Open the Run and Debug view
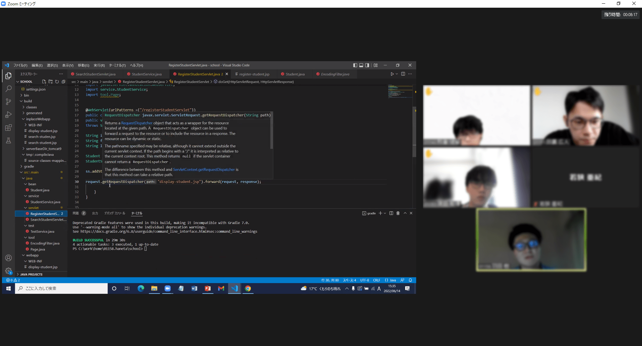 [x=9, y=115]
